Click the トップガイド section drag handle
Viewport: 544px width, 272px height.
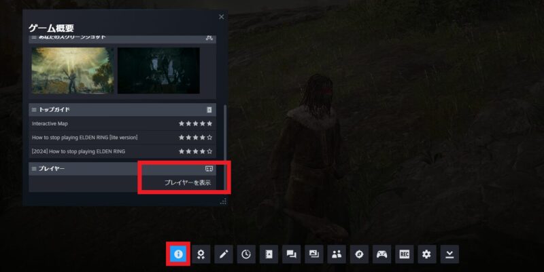34,110
